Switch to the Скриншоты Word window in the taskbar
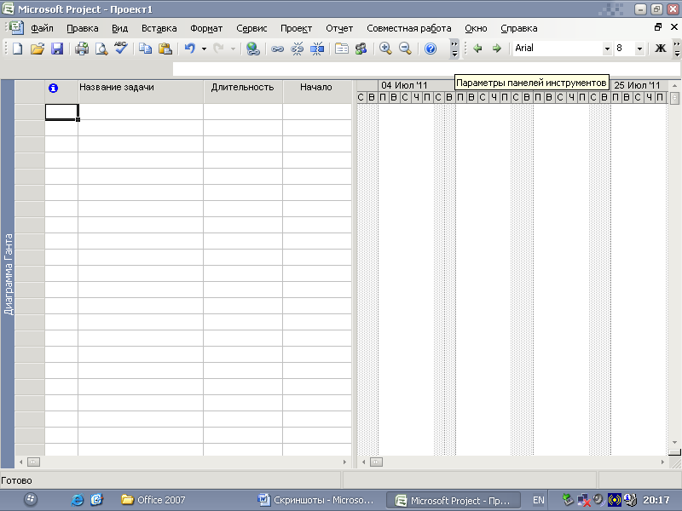682x511 pixels. point(315,500)
